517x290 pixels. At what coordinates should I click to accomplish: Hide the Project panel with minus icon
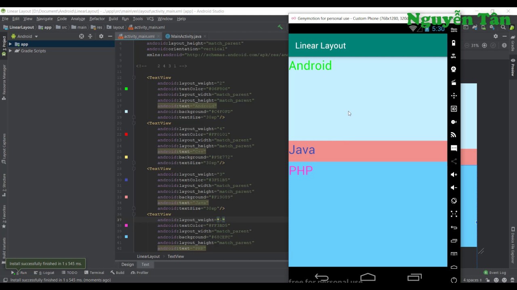[x=110, y=36]
